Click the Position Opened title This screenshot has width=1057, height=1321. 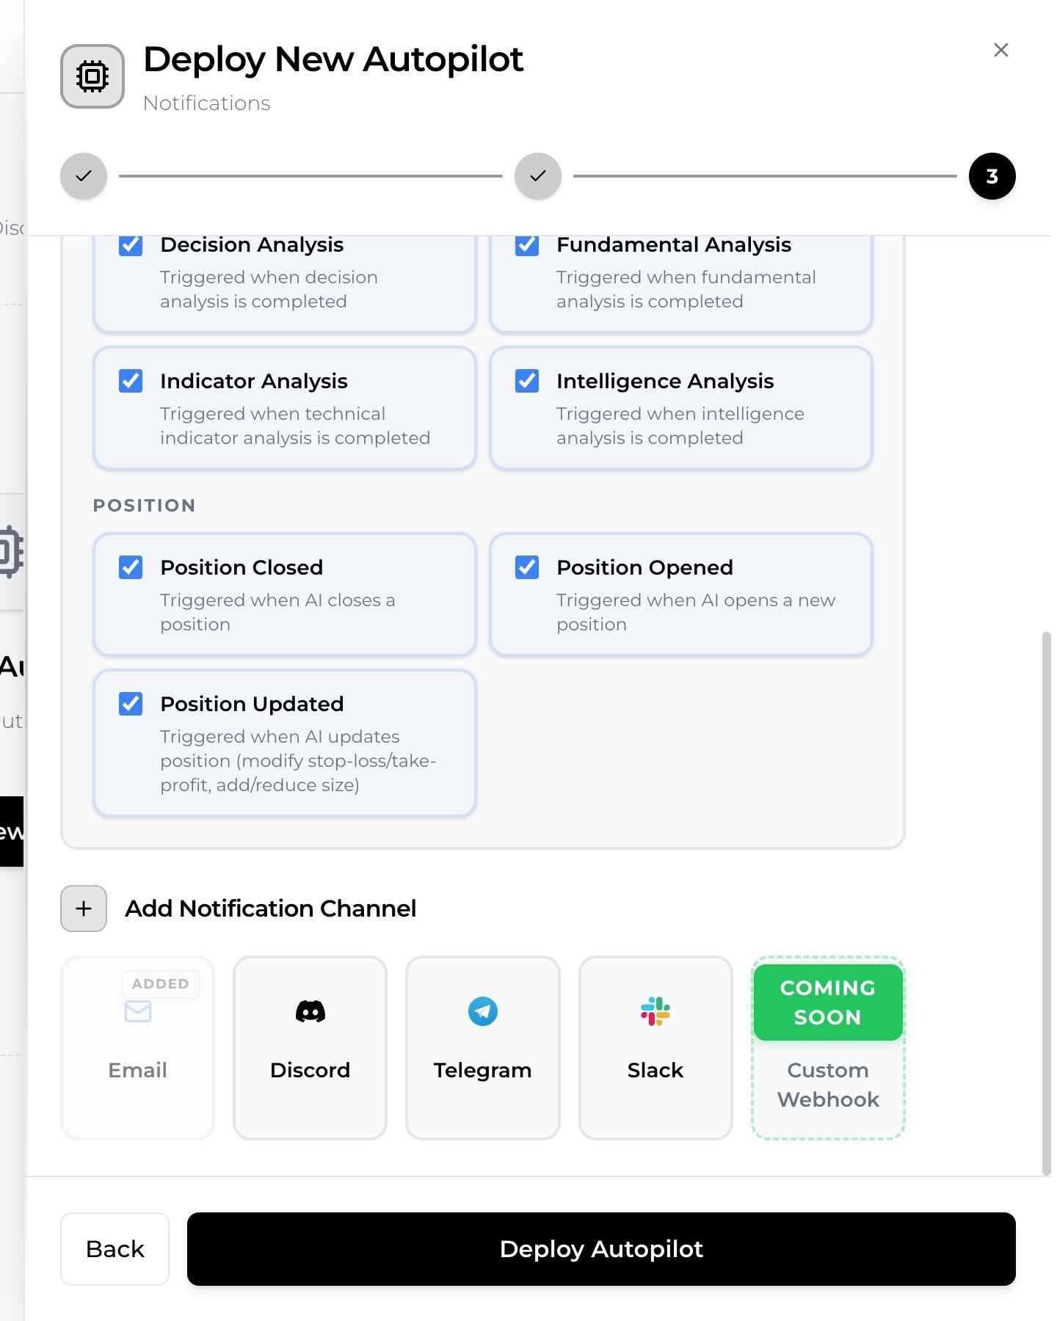click(644, 567)
